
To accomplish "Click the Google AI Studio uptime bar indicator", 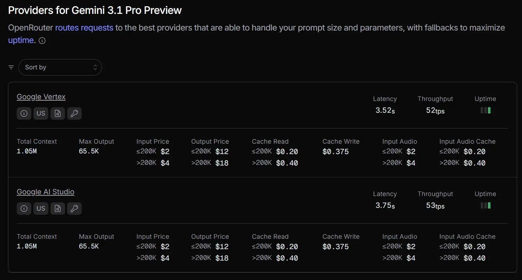I will tap(485, 206).
